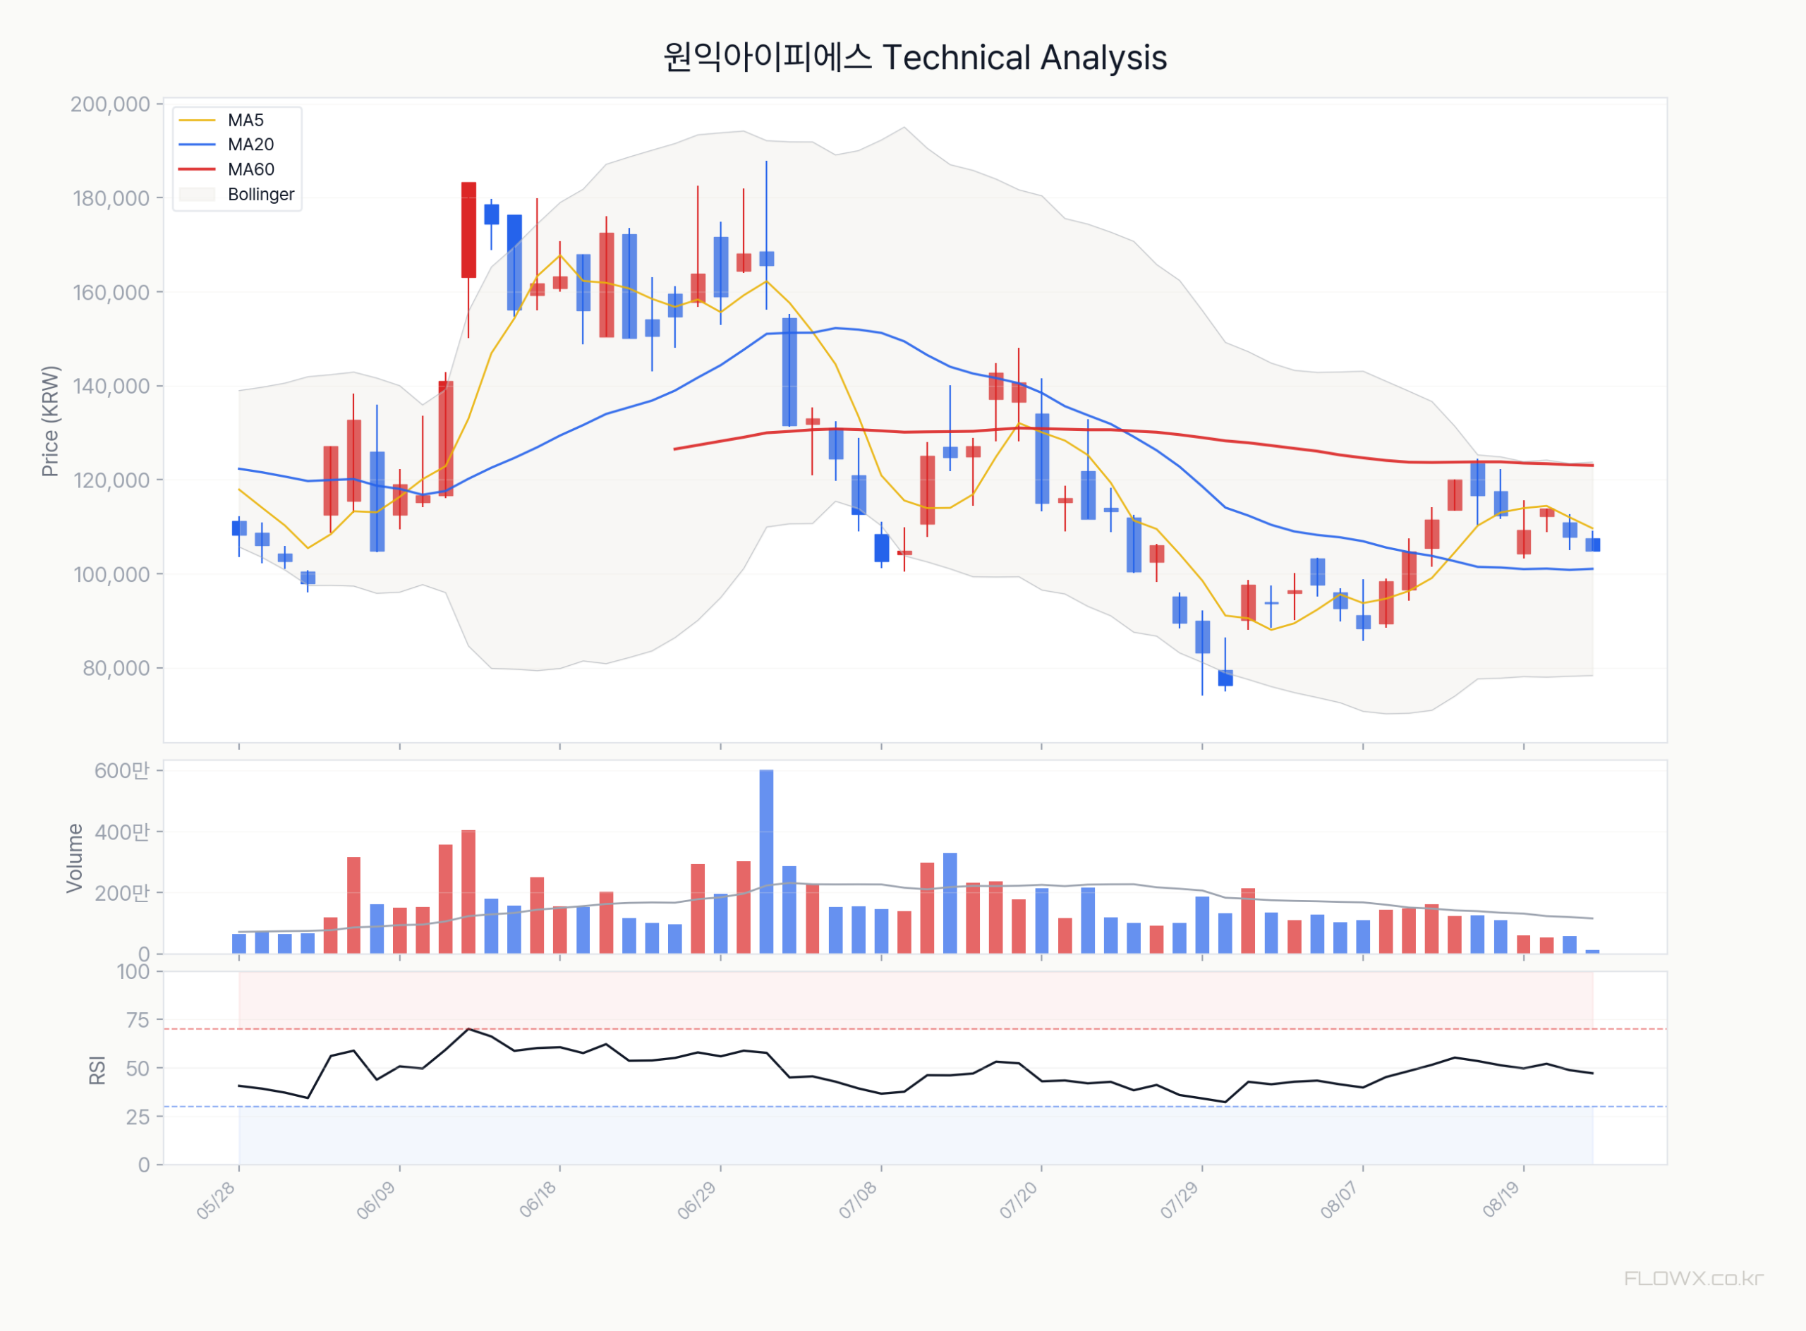Select the Bollinger legend label
The height and width of the screenshot is (1331, 1806).
[261, 194]
